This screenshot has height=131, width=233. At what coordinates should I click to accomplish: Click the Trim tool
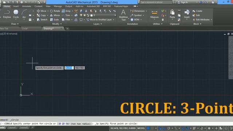coord(66,15)
